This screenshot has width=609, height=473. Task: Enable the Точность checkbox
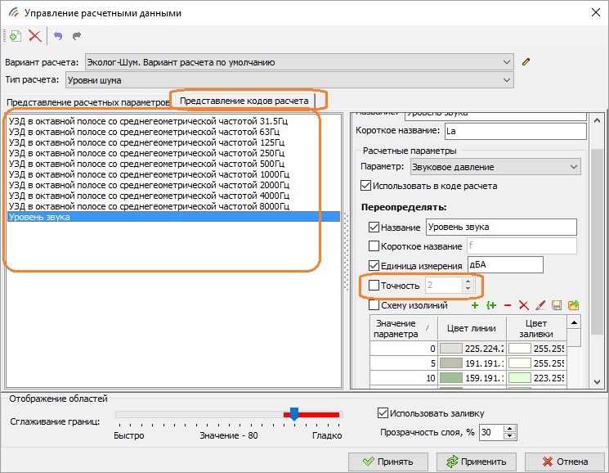[x=374, y=286]
